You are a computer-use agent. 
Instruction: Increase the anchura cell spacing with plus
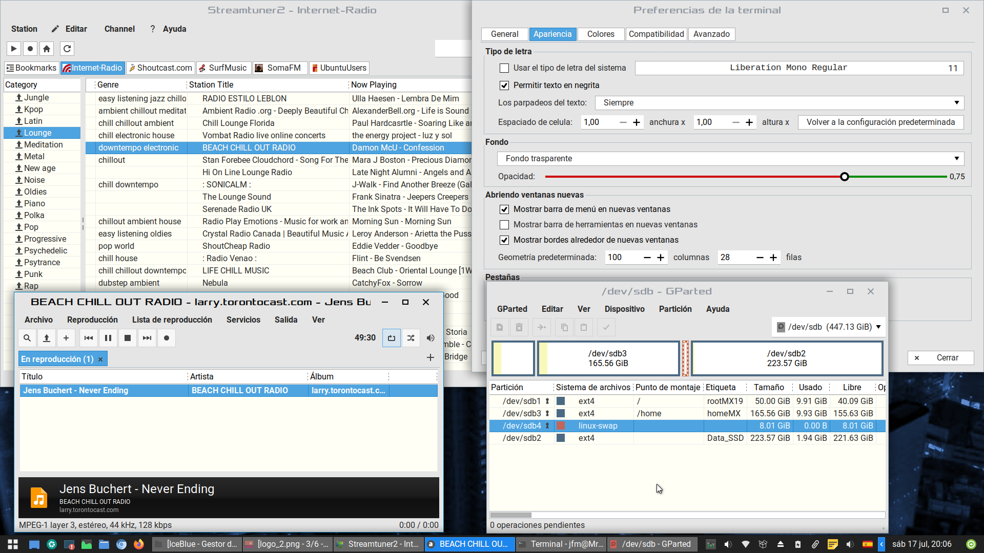[637, 122]
